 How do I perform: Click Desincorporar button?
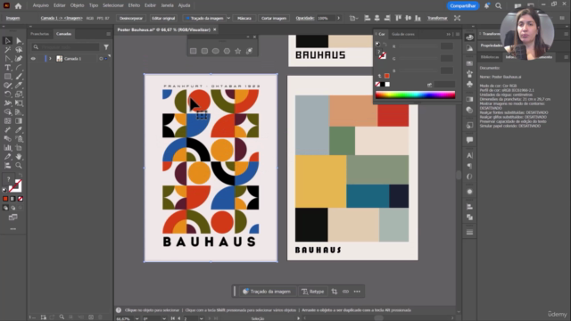(131, 18)
